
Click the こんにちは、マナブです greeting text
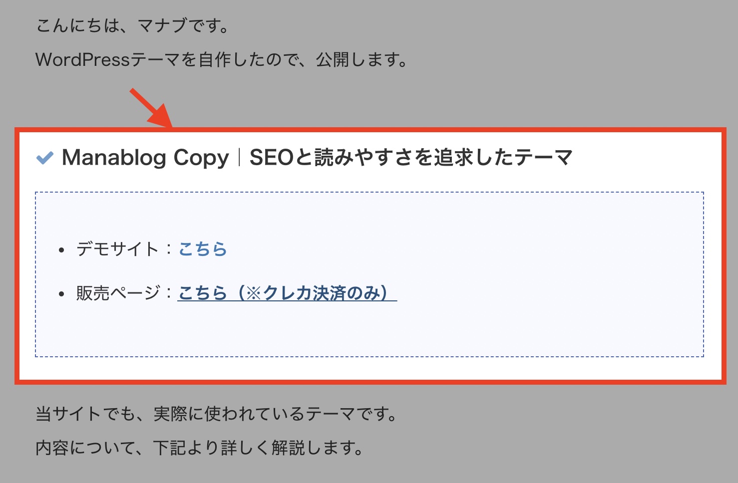point(133,25)
